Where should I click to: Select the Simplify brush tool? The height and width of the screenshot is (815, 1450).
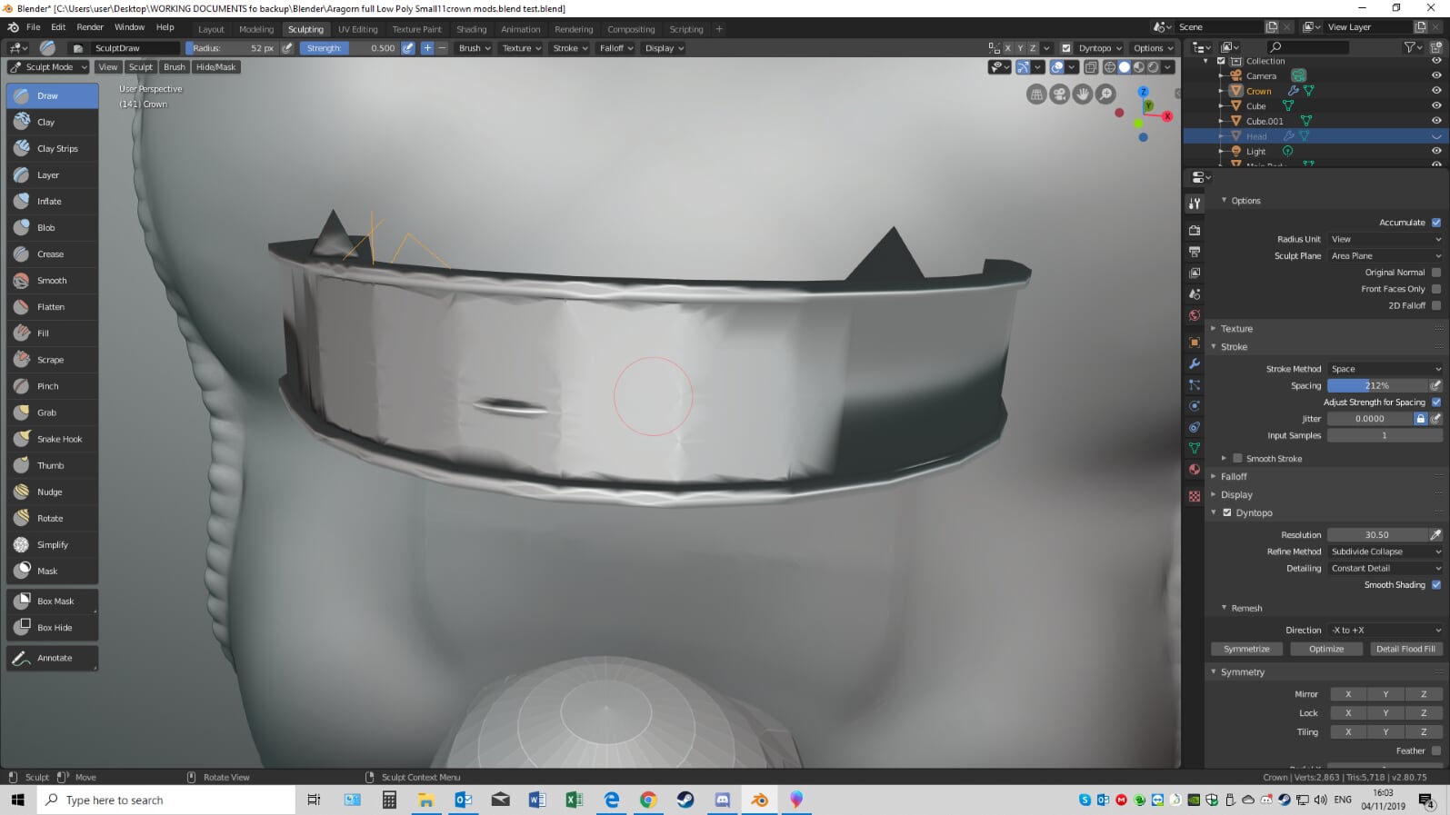click(x=53, y=544)
